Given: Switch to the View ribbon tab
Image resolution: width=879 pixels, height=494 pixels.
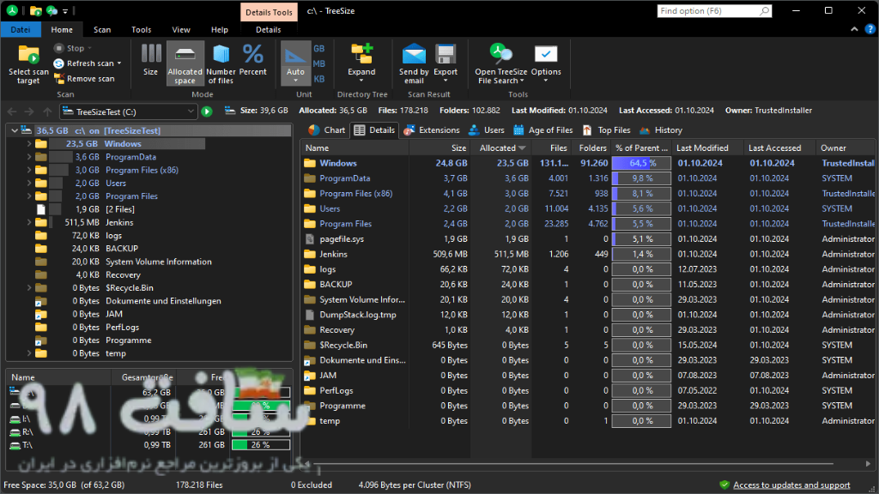Looking at the screenshot, I should point(181,30).
